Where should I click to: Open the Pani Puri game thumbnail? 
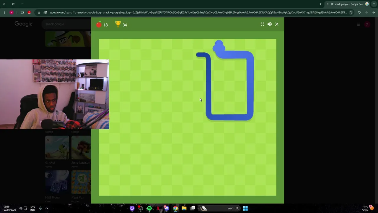(81, 182)
